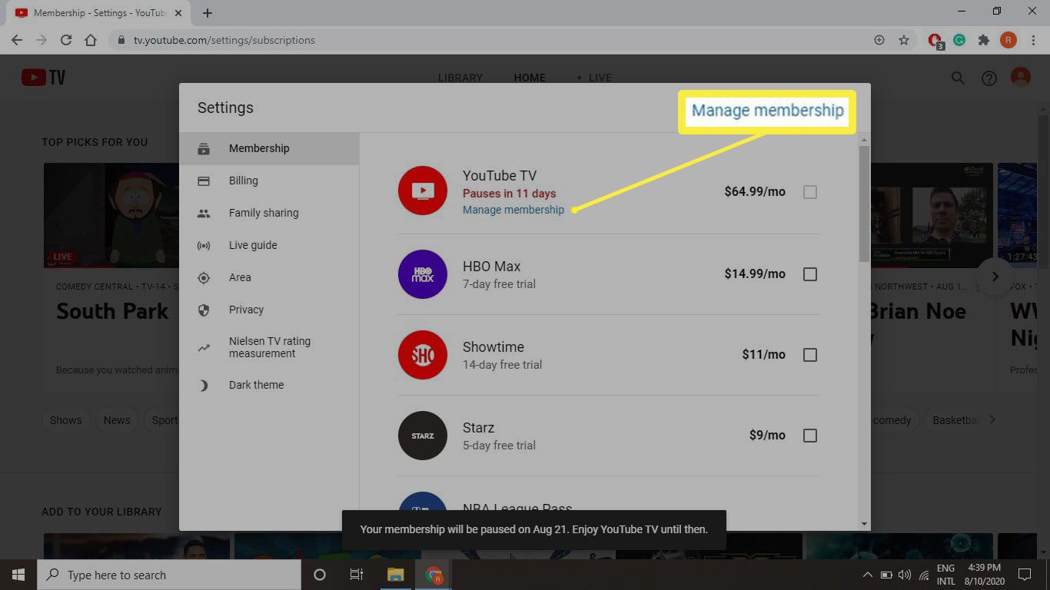Click the Showtime SHO logo
This screenshot has width=1050, height=590.
click(423, 355)
